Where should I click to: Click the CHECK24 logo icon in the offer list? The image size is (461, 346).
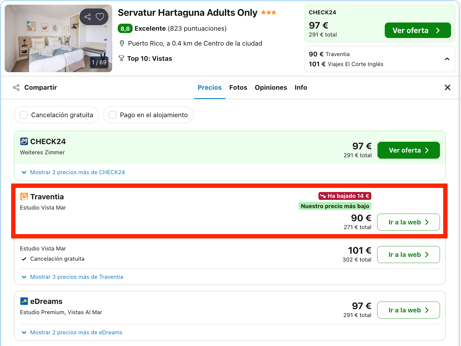24,141
